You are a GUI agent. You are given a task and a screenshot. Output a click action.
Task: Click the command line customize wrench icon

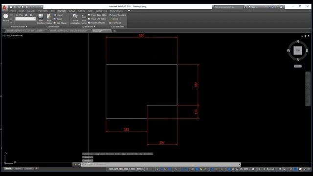[79, 165]
